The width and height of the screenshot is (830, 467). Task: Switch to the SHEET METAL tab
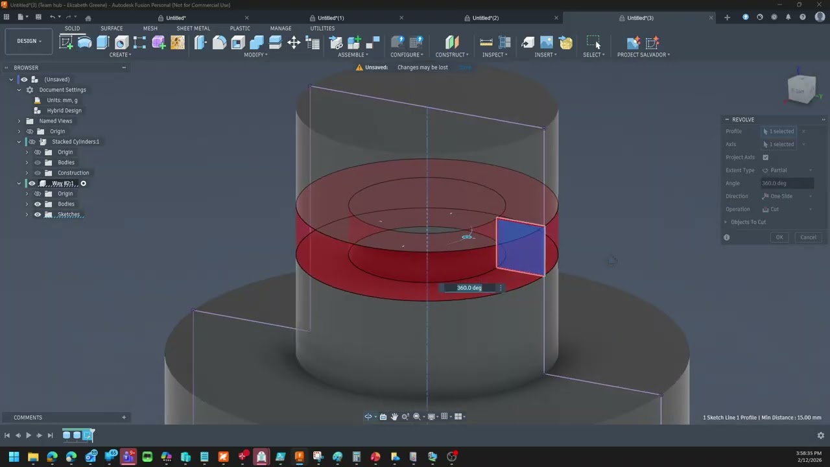click(193, 29)
